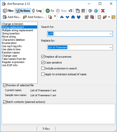This screenshot has width=117, height=132.
Task: Click the greyed Stop button
Action: tap(61, 11)
